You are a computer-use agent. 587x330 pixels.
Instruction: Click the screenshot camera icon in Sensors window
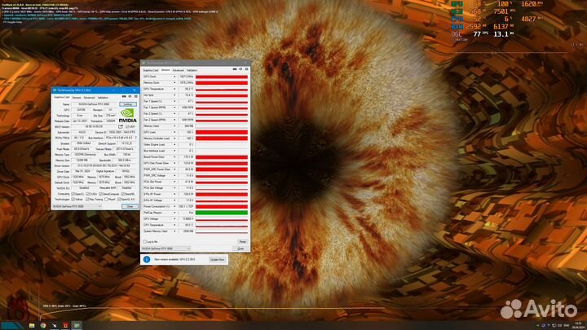click(235, 69)
